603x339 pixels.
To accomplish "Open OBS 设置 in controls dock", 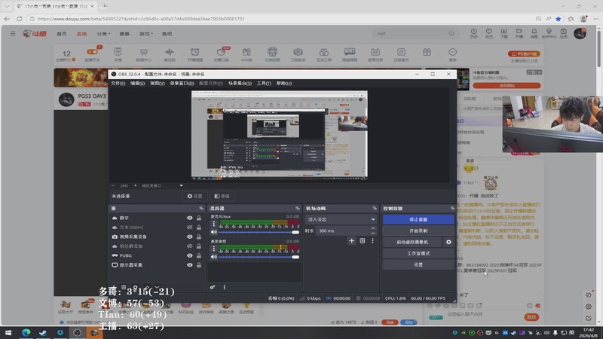I will [x=418, y=265].
